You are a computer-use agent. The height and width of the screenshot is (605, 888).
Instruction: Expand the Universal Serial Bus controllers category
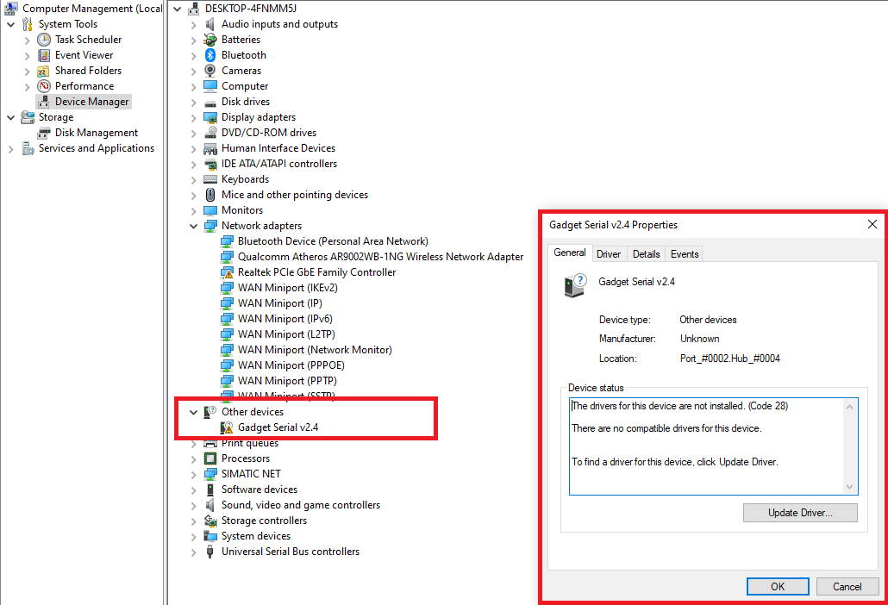[193, 551]
